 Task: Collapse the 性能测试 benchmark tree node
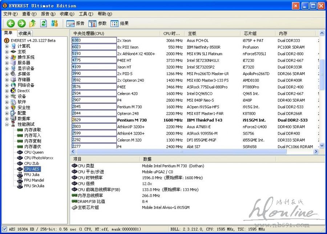click(x=7, y=124)
